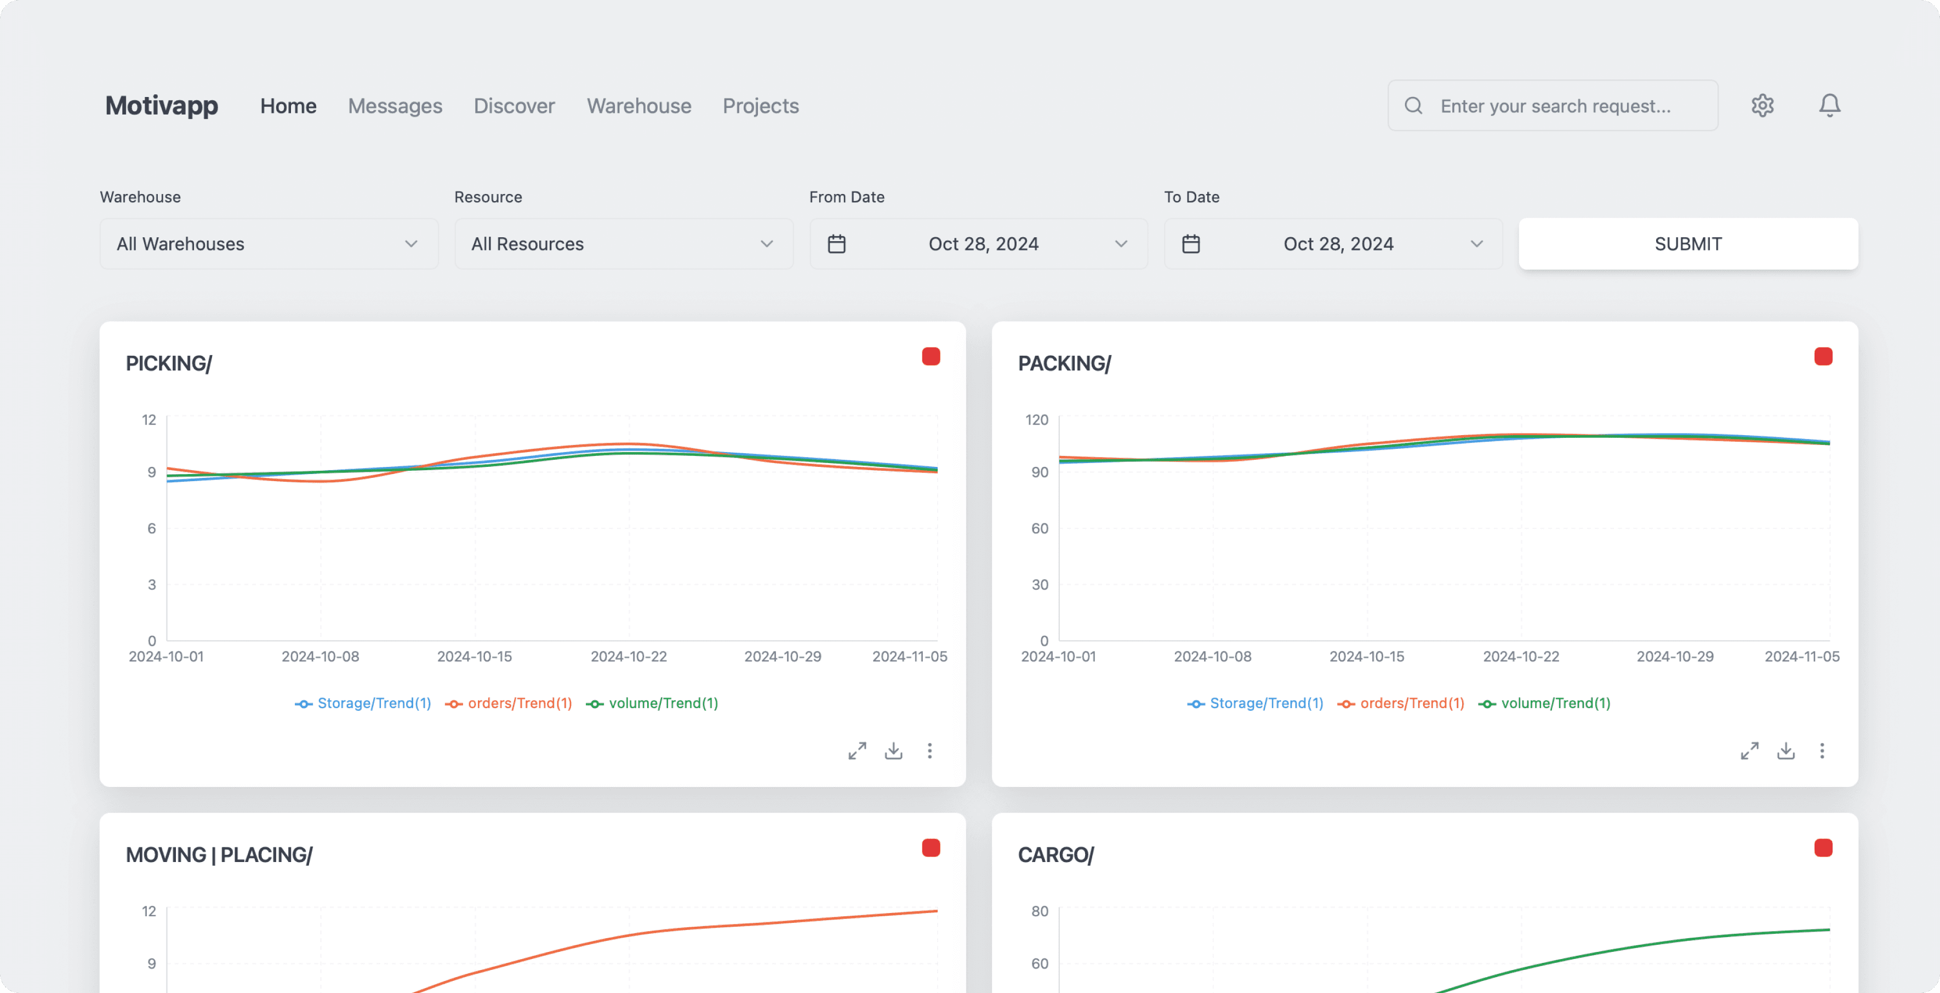
Task: Click the notifications bell icon
Action: [x=1829, y=105]
